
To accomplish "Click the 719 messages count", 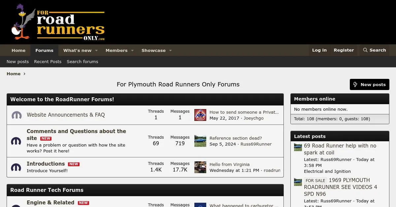I will pos(180,144).
